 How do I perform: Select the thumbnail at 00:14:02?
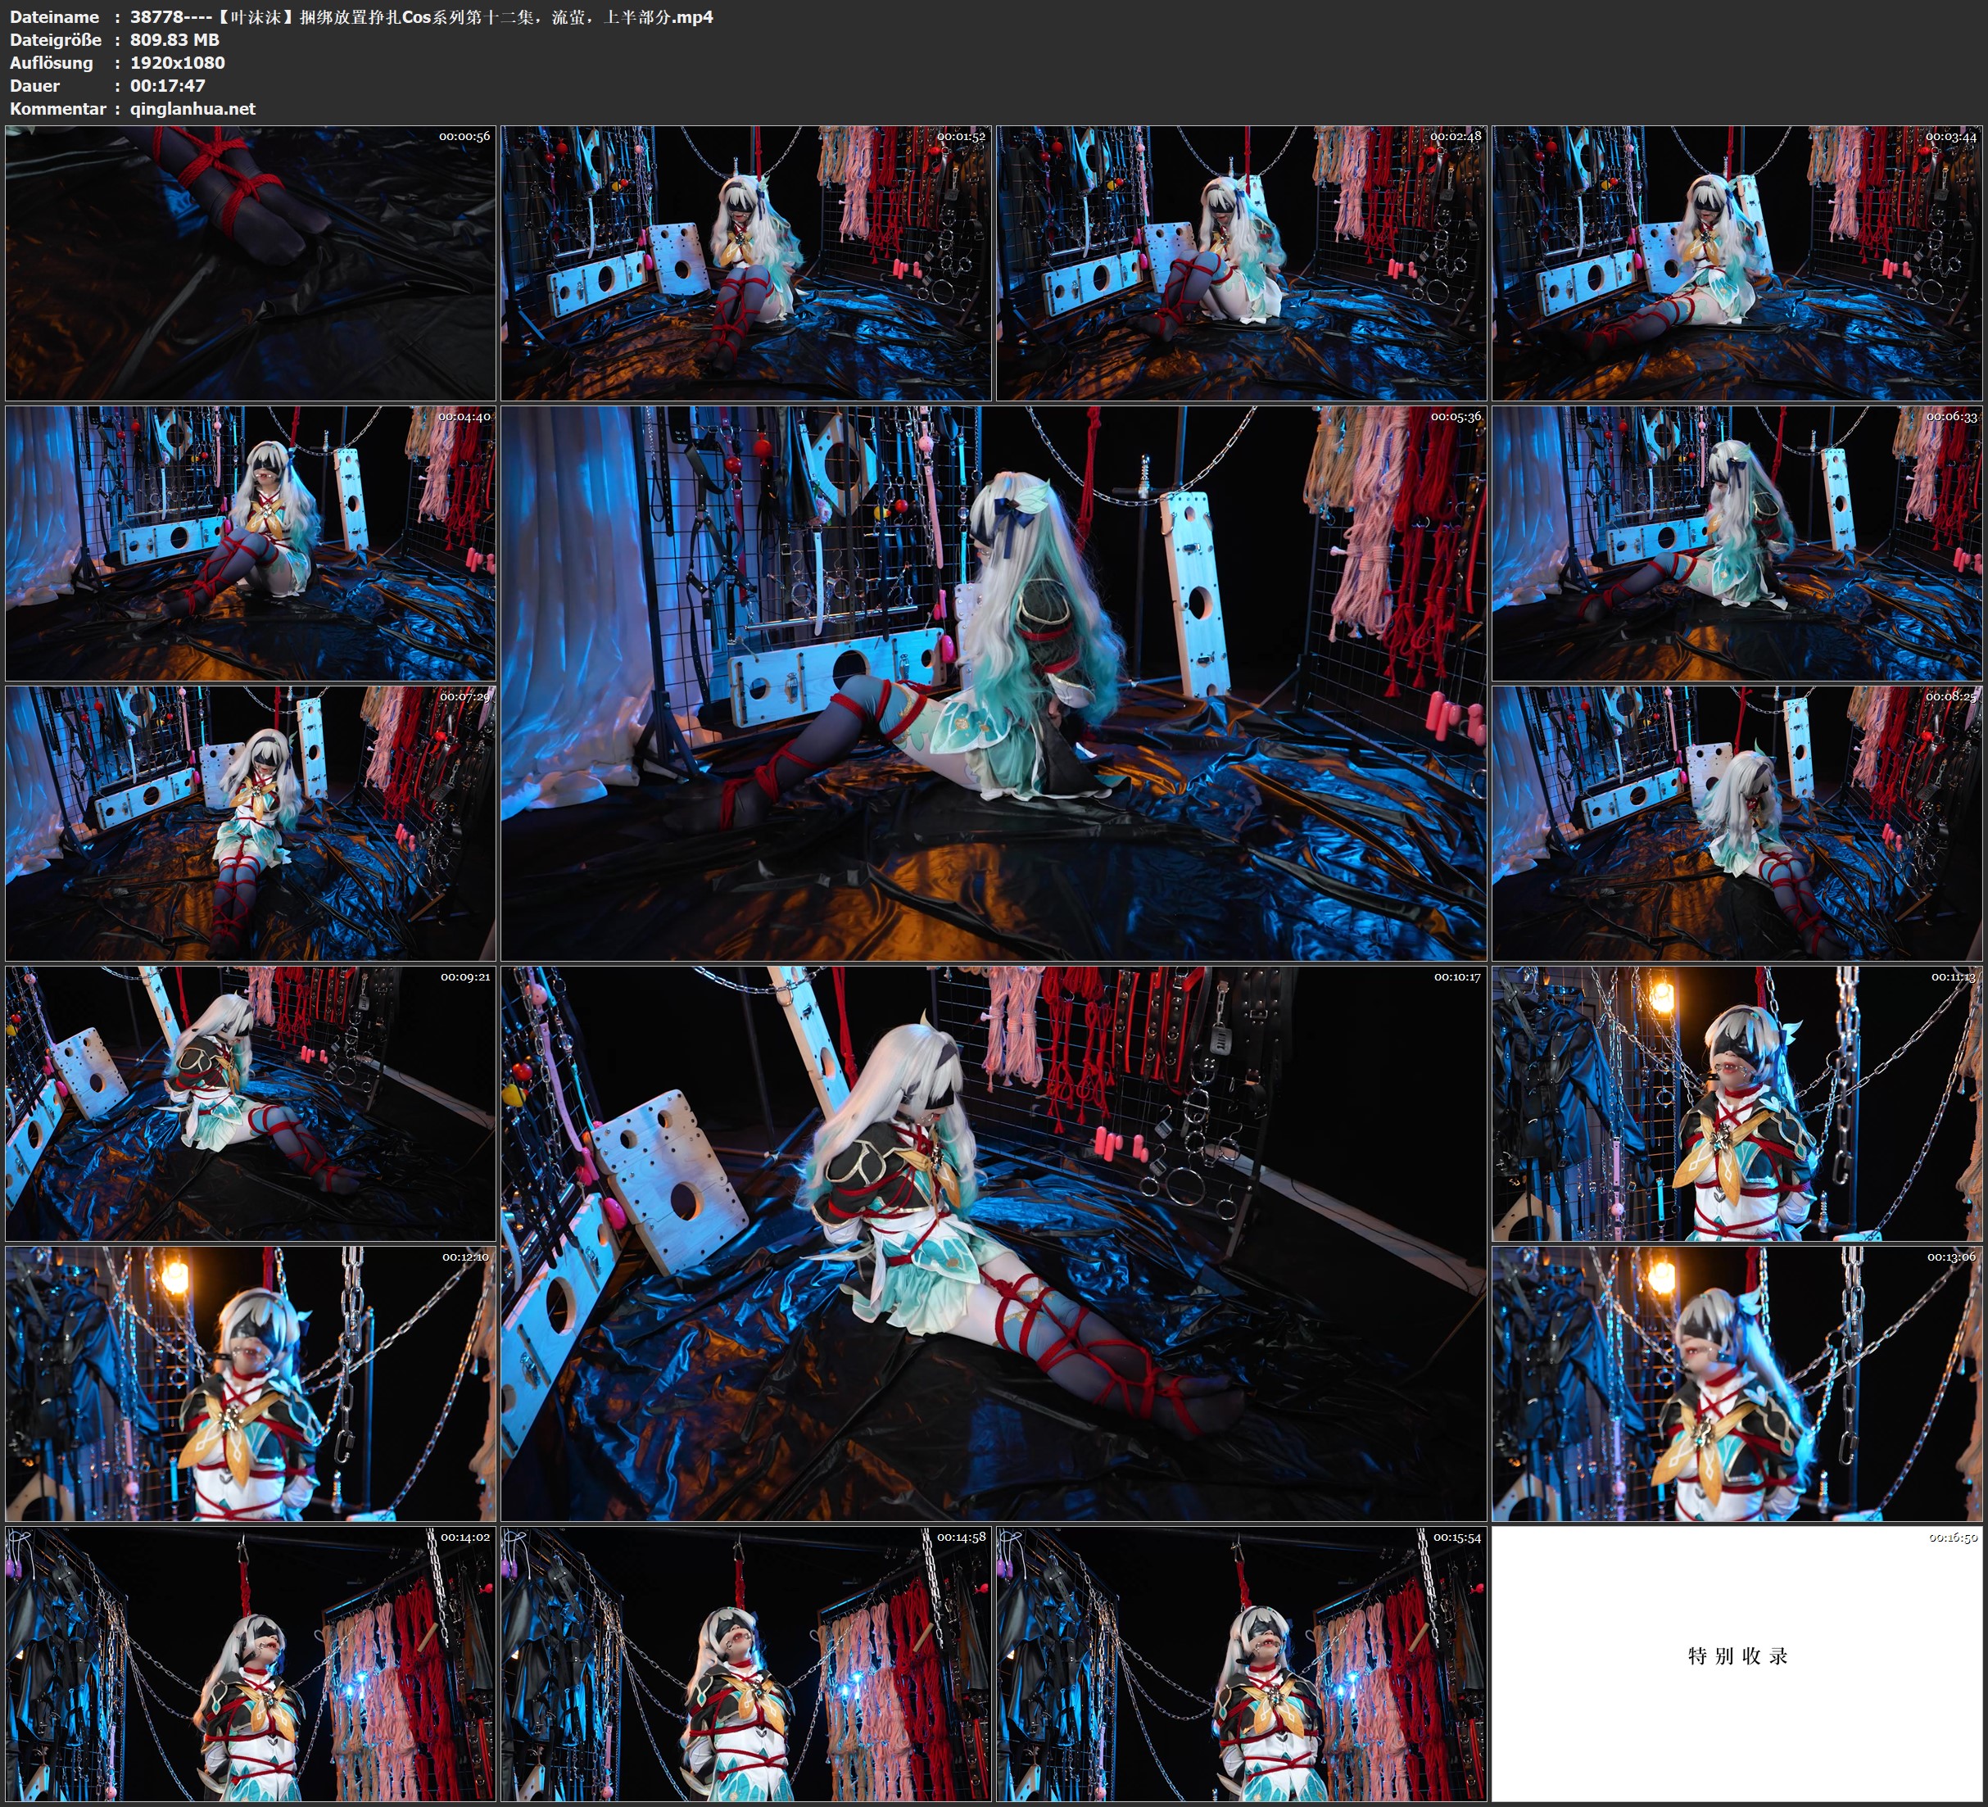pyautogui.click(x=251, y=1663)
